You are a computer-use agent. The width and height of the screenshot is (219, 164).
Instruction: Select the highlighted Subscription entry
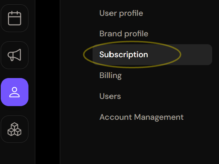[x=124, y=55]
